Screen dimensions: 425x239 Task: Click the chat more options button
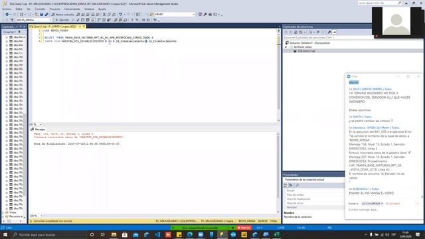[x=417, y=204]
